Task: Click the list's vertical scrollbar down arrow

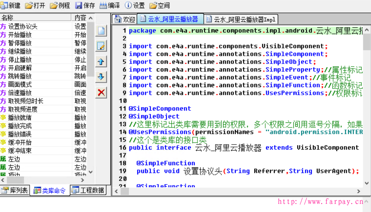Action: pos(91,172)
